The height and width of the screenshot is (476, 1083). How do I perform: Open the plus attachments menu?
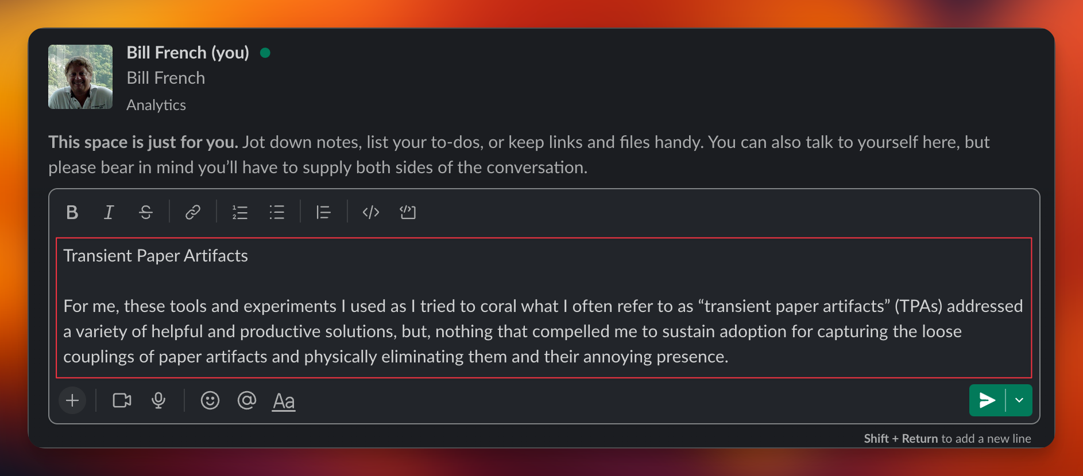coord(72,400)
